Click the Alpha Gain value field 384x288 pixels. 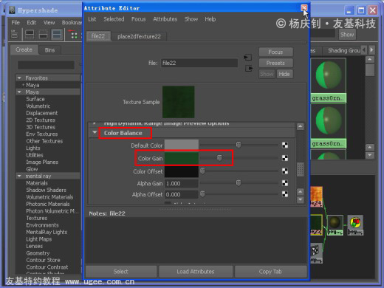(x=182, y=183)
